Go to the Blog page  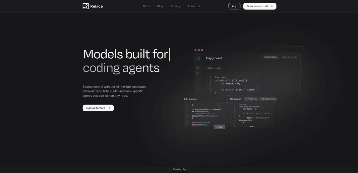pos(160,6)
